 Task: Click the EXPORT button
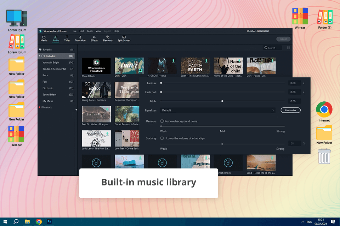[x=283, y=39]
